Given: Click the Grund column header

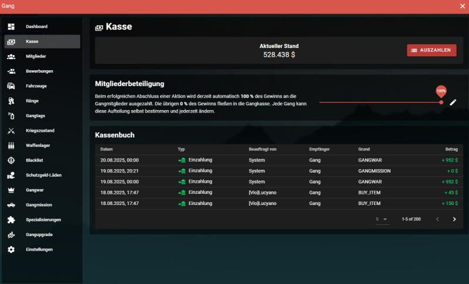Looking at the screenshot, I should pyautogui.click(x=364, y=149).
